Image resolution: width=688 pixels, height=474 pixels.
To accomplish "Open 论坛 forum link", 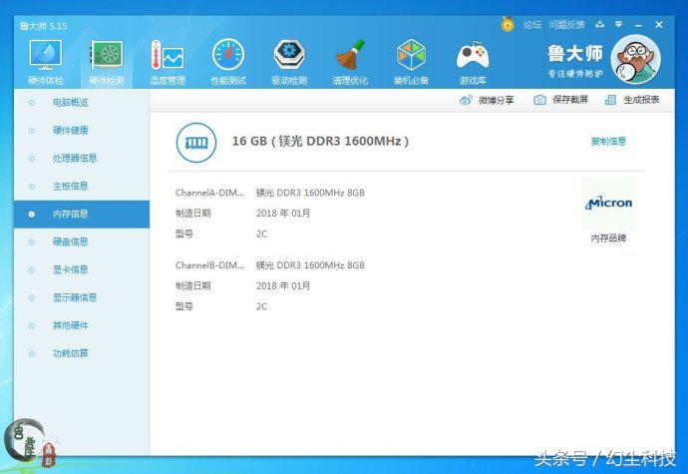I will (532, 25).
